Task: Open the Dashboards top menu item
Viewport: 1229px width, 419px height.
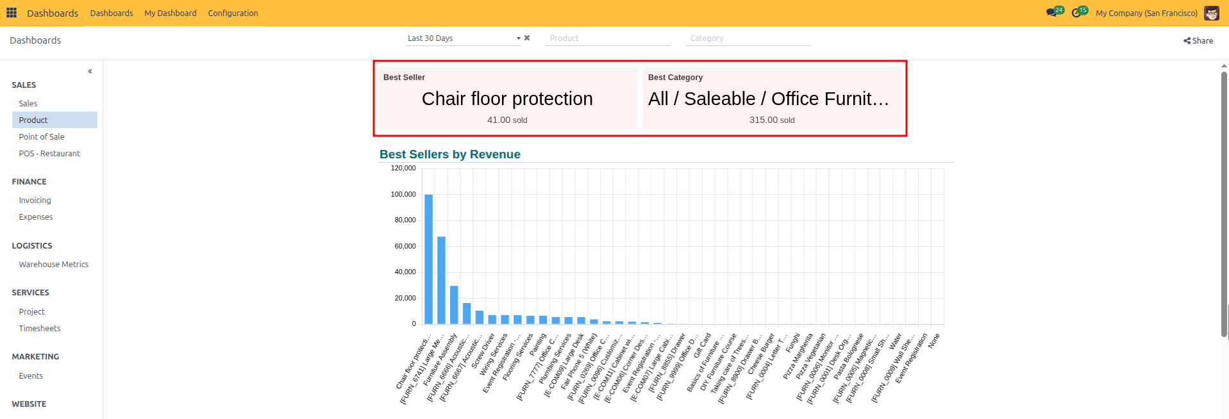Action: tap(112, 13)
